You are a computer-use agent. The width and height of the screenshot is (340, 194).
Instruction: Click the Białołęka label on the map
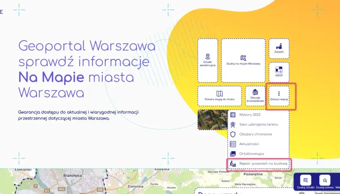[72, 175]
